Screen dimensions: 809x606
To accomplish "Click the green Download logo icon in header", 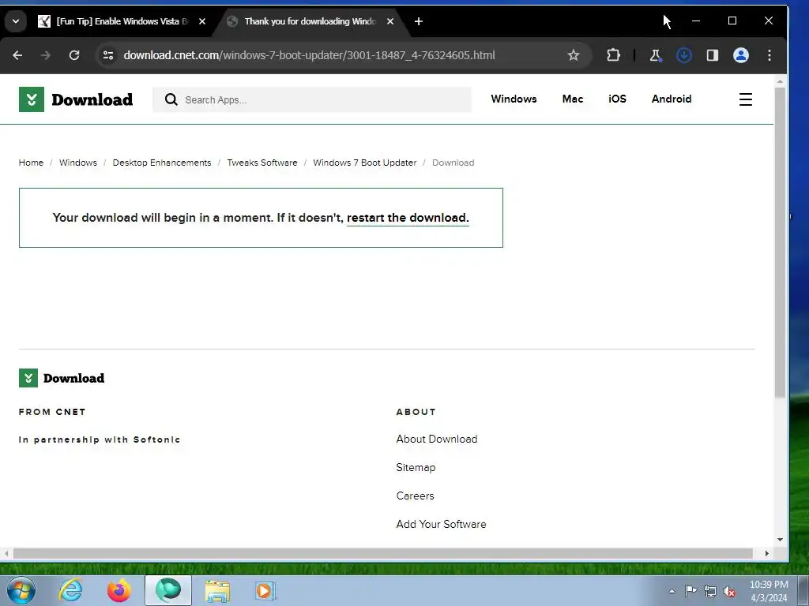I will 32,99.
